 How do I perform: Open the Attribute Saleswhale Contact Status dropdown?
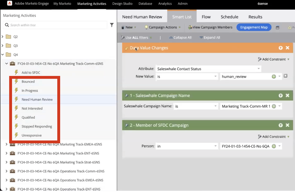click(259, 69)
